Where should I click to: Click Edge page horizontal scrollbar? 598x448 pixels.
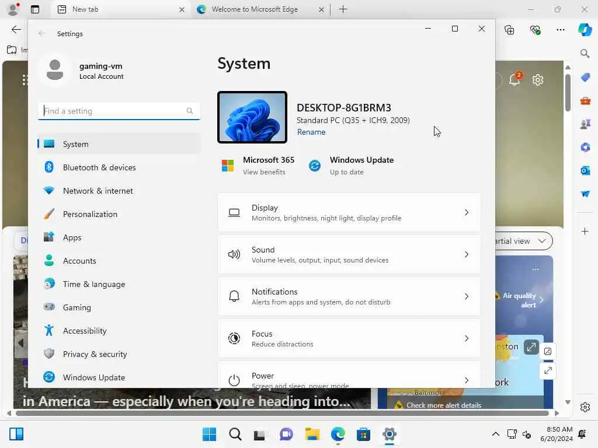click(x=282, y=413)
